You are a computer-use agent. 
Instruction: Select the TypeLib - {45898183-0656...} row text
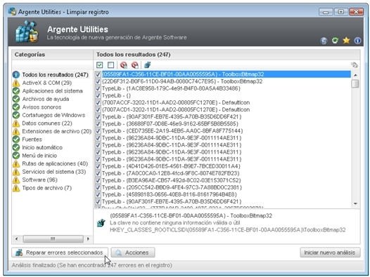pos(170,195)
